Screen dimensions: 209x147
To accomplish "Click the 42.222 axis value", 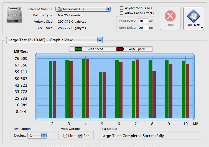I will 21,85.
